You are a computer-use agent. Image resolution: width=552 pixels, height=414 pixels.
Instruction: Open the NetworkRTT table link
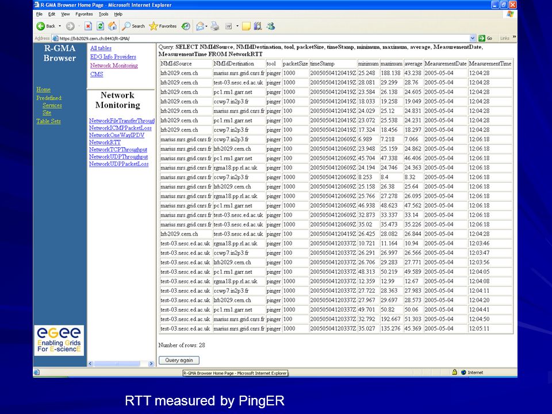click(105, 142)
